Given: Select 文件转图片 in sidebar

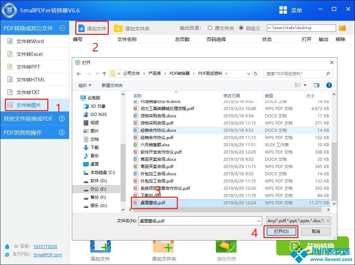Looking at the screenshot, I should click(28, 105).
